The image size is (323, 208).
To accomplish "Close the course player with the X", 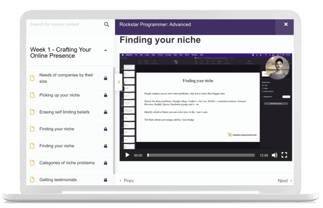I will point(286,24).
